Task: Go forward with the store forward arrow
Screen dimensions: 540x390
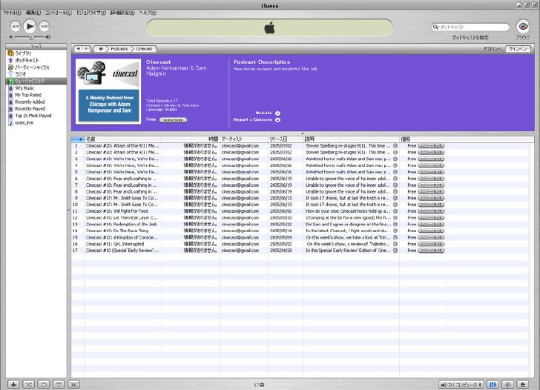Action: [87, 49]
